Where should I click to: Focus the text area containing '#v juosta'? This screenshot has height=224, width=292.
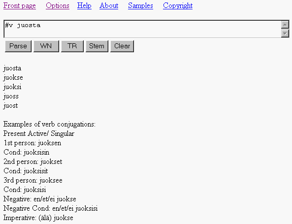[x=142, y=29]
